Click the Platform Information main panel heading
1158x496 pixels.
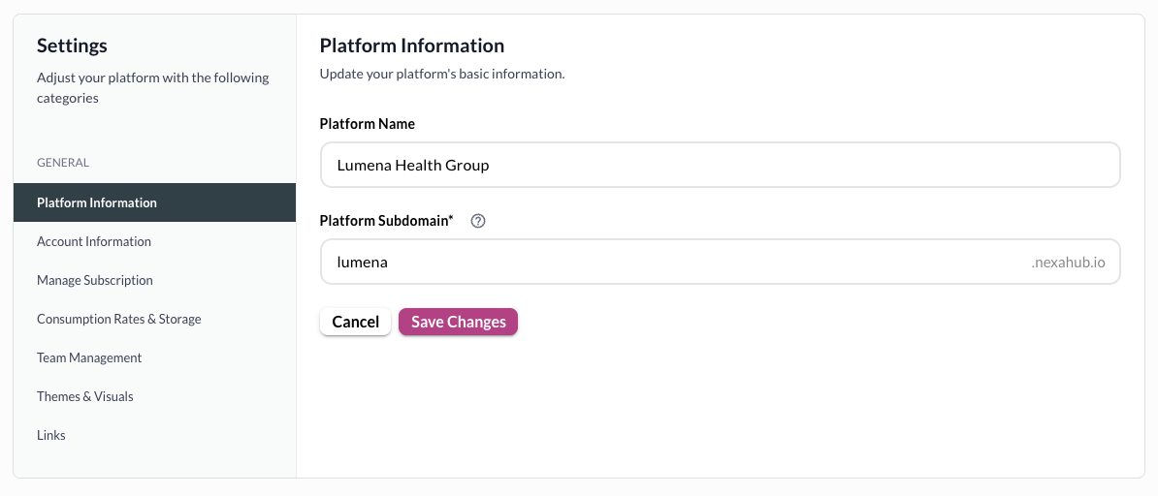(x=412, y=46)
